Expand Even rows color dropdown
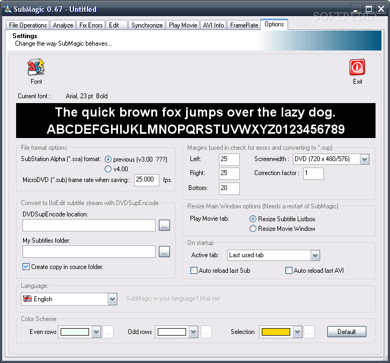This screenshot has height=363, width=390. point(96,332)
